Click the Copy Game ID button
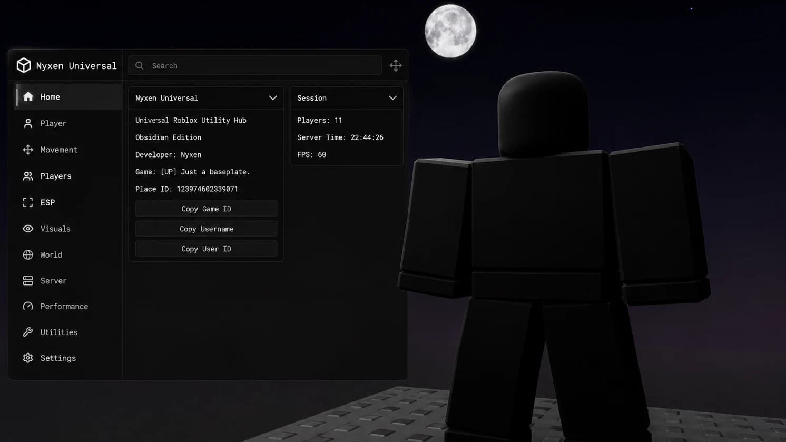Screen dimensions: 786x442 (x=206, y=209)
